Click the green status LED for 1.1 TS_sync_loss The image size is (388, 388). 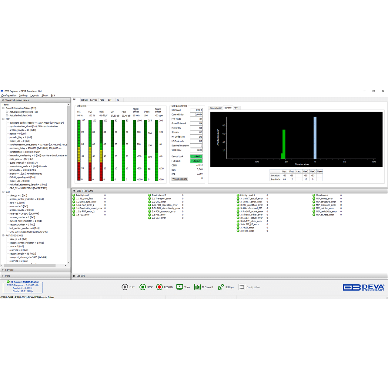(x=74, y=199)
